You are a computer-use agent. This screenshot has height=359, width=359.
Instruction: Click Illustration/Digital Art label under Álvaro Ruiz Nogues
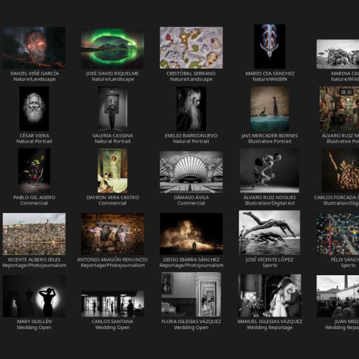click(270, 203)
